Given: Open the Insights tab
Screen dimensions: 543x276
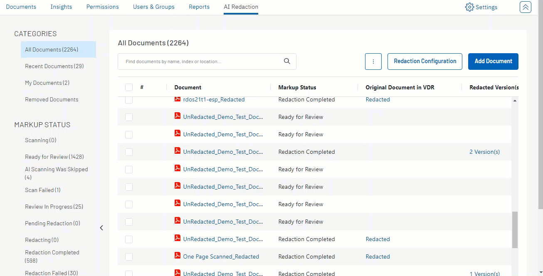Looking at the screenshot, I should click(61, 7).
